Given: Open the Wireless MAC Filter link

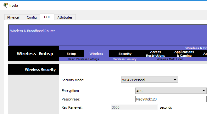Looking at the screenshot, I should click(170, 59).
